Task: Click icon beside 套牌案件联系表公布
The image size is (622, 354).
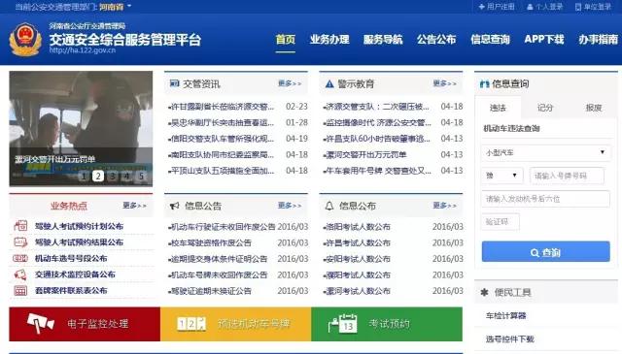Action: [20, 291]
